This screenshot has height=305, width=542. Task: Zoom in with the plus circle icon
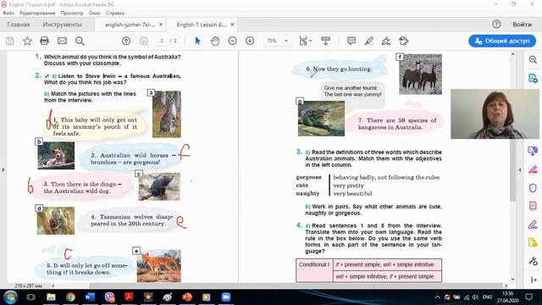tap(250, 42)
